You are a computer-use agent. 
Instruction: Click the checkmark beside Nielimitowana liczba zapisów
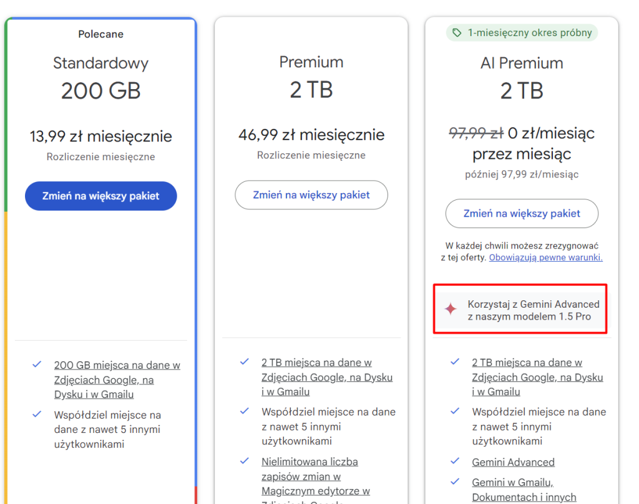245,461
